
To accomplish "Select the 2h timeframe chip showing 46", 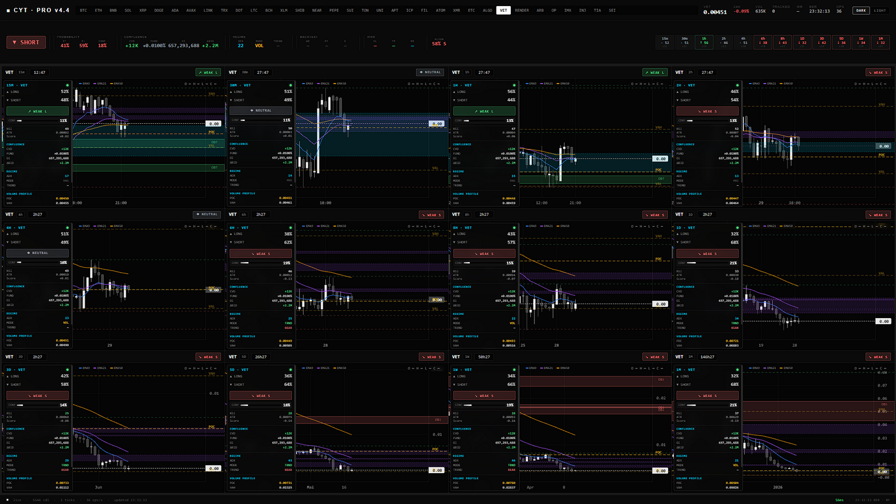I will (x=724, y=41).
